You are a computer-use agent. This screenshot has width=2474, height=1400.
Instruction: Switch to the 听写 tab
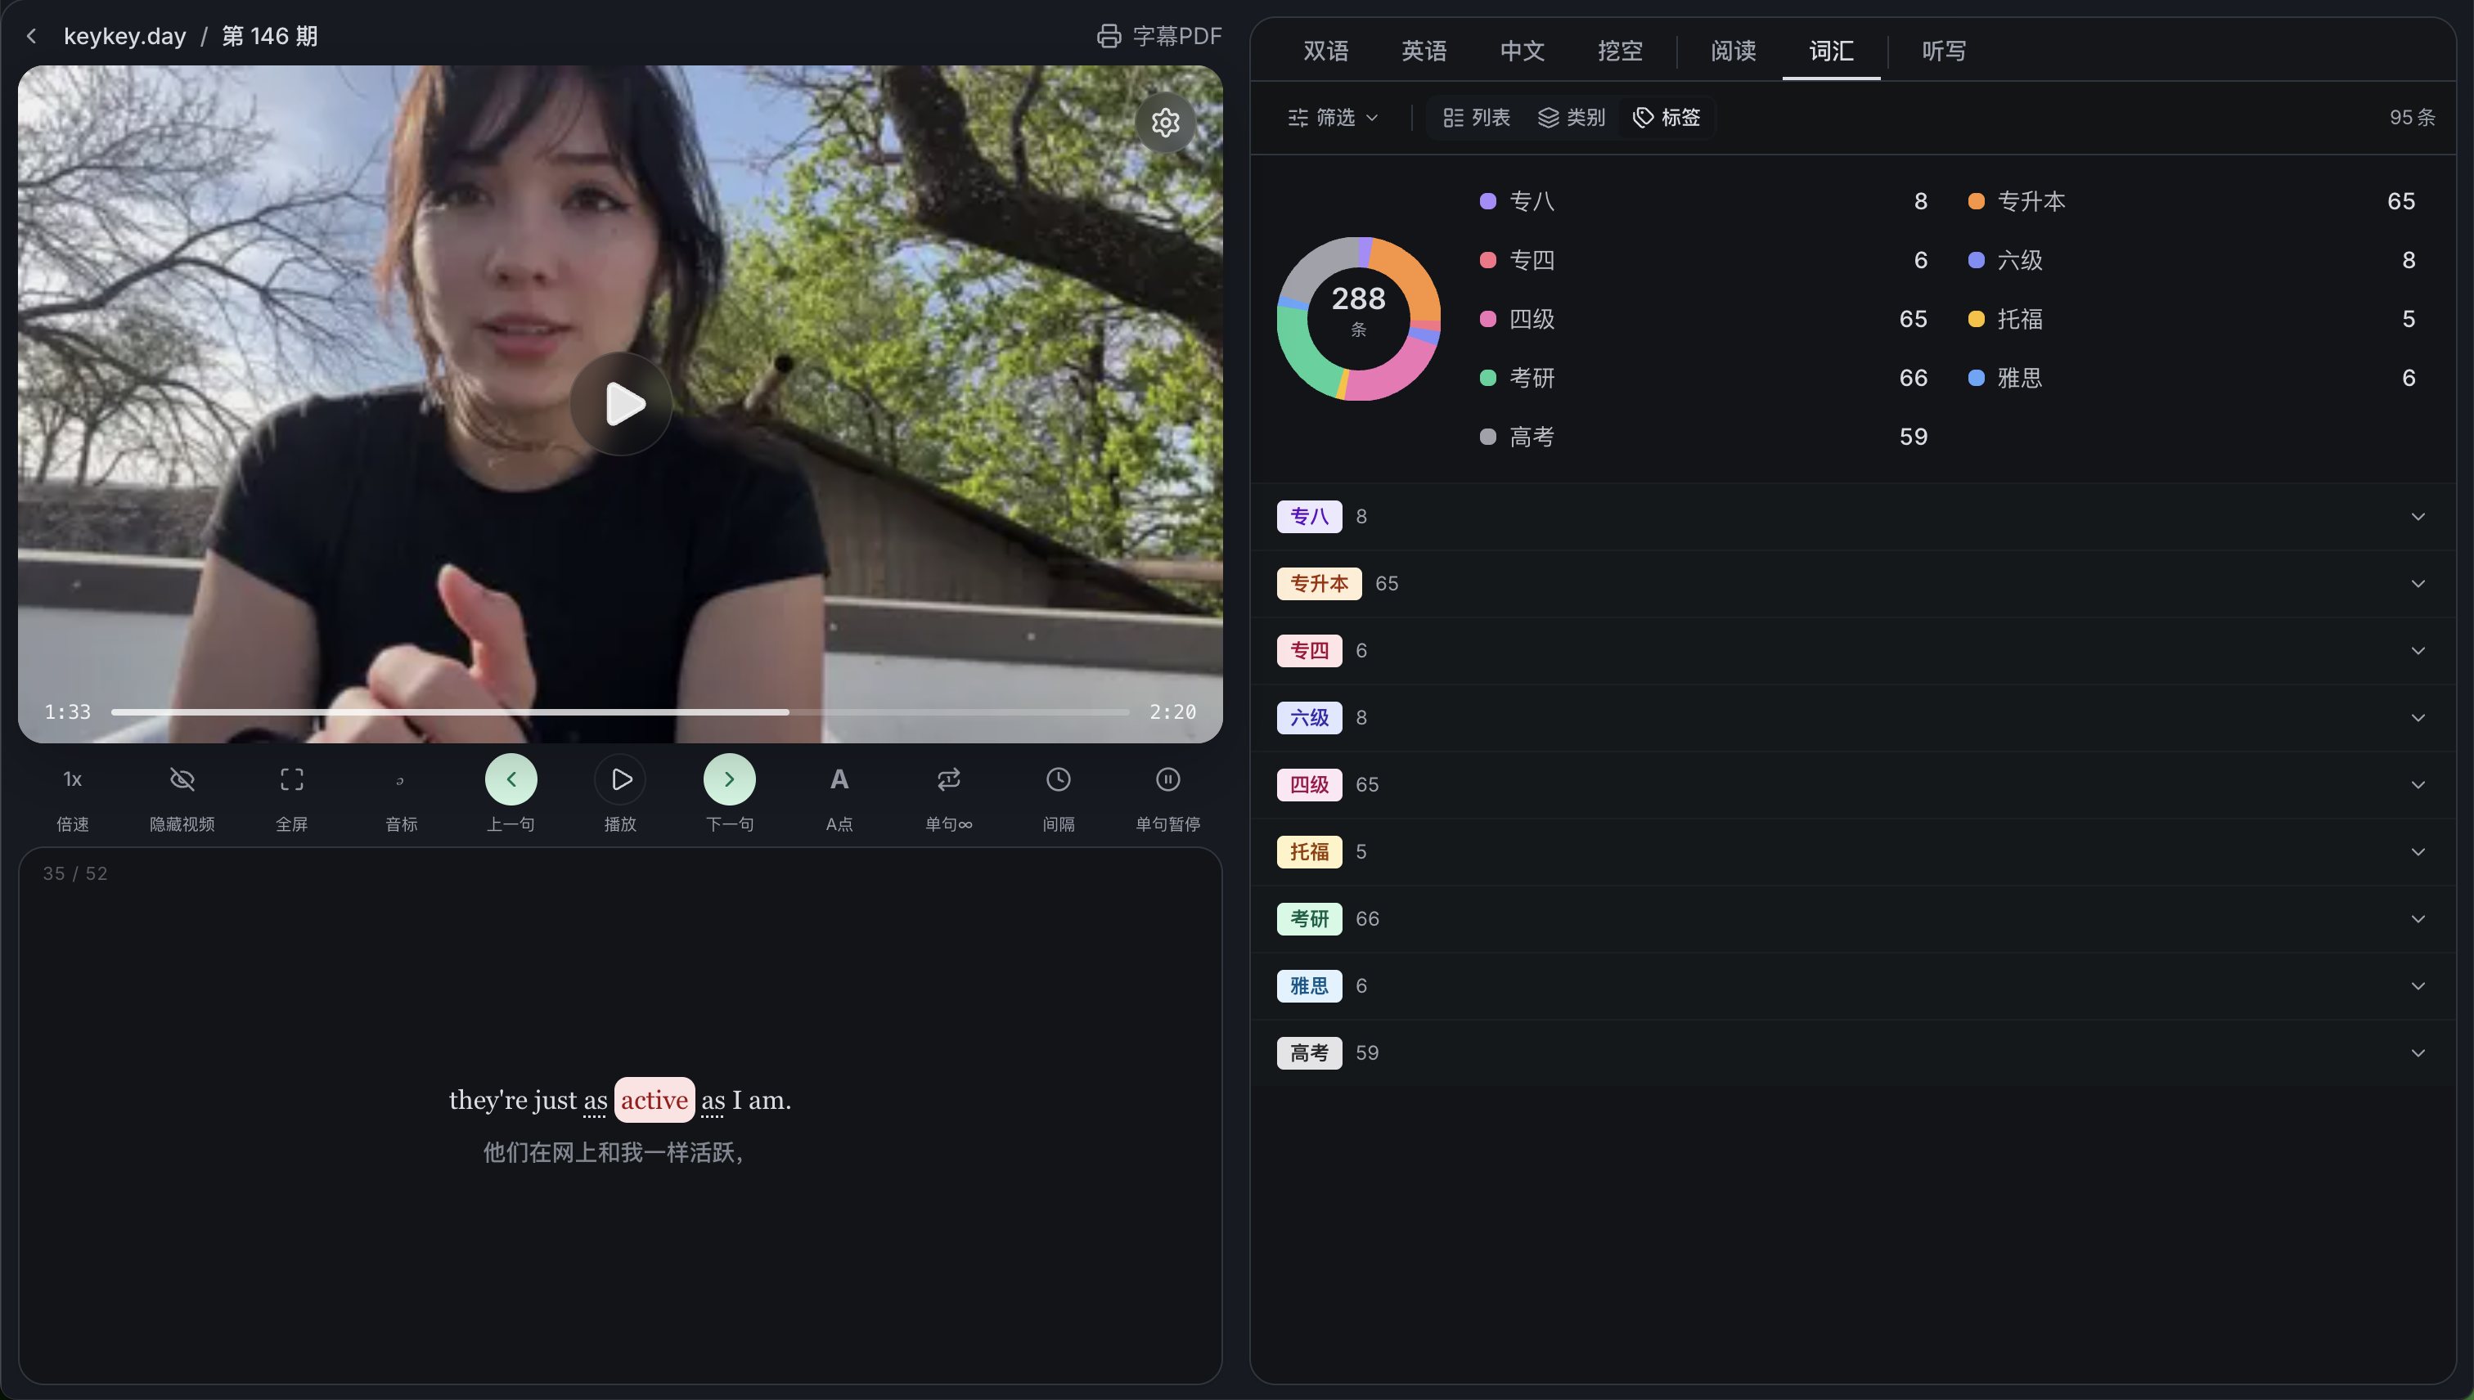click(x=1944, y=51)
